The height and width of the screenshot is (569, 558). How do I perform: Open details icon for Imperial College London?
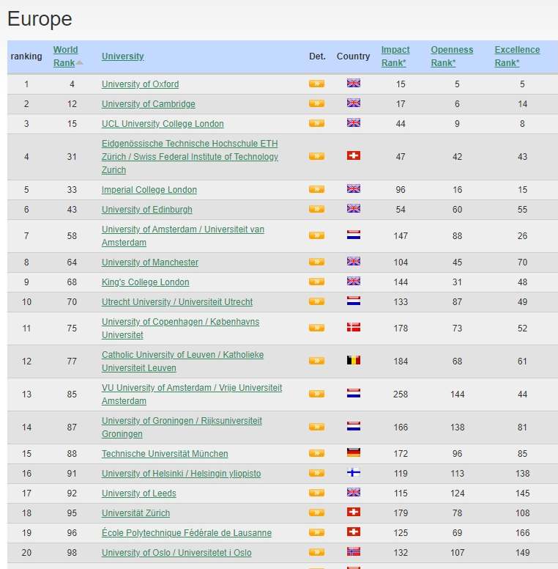point(316,190)
